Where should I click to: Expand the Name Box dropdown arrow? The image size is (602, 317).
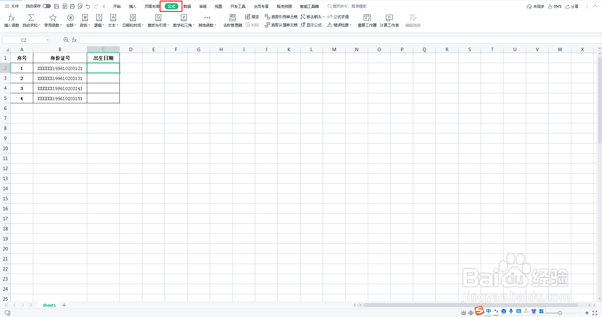(47, 40)
